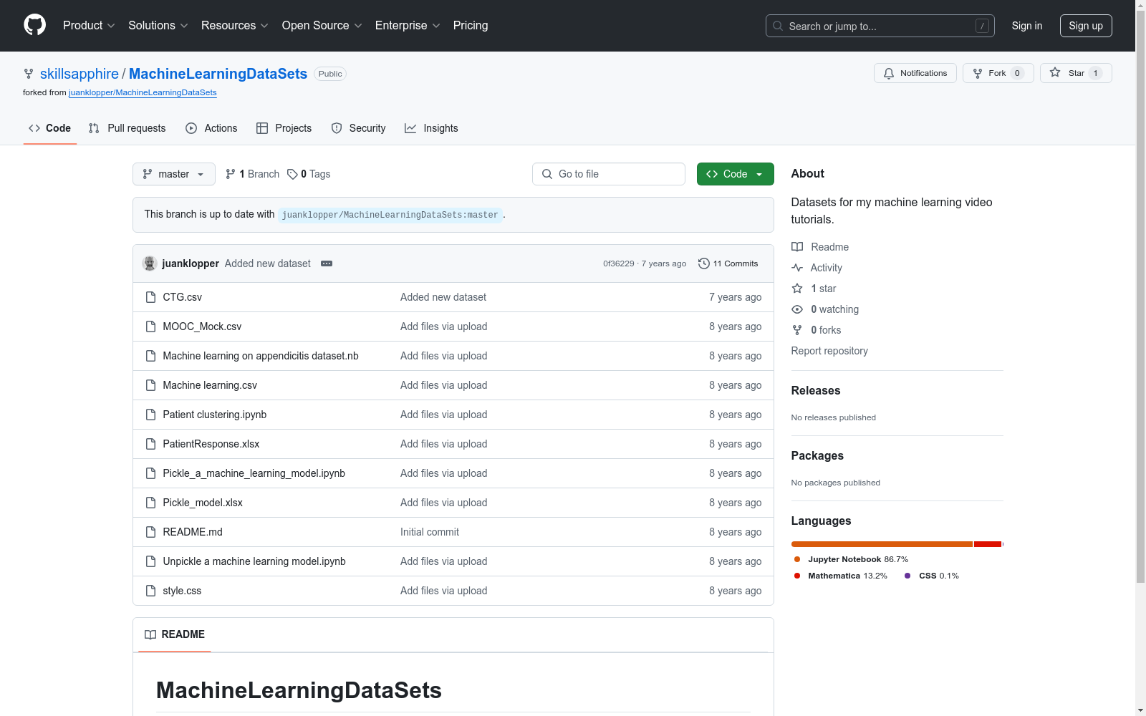Viewport: 1146px width, 716px height.
Task: Click the file icon beside Patient clustering.ipynb
Action: pos(150,415)
